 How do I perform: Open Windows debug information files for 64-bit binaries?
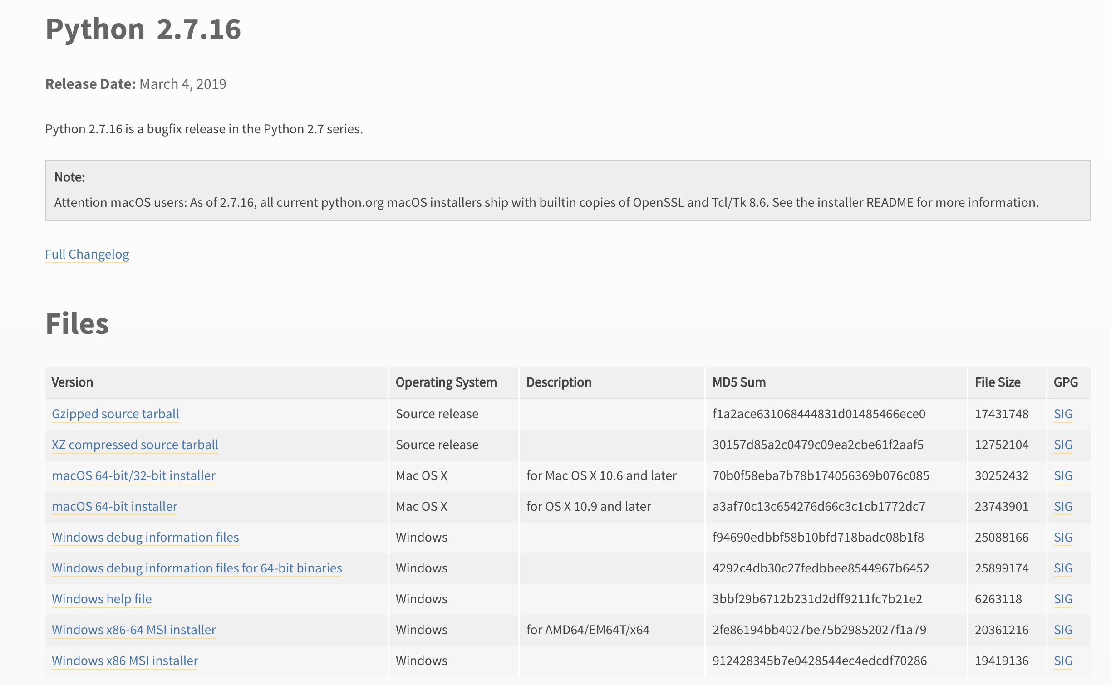pos(197,568)
